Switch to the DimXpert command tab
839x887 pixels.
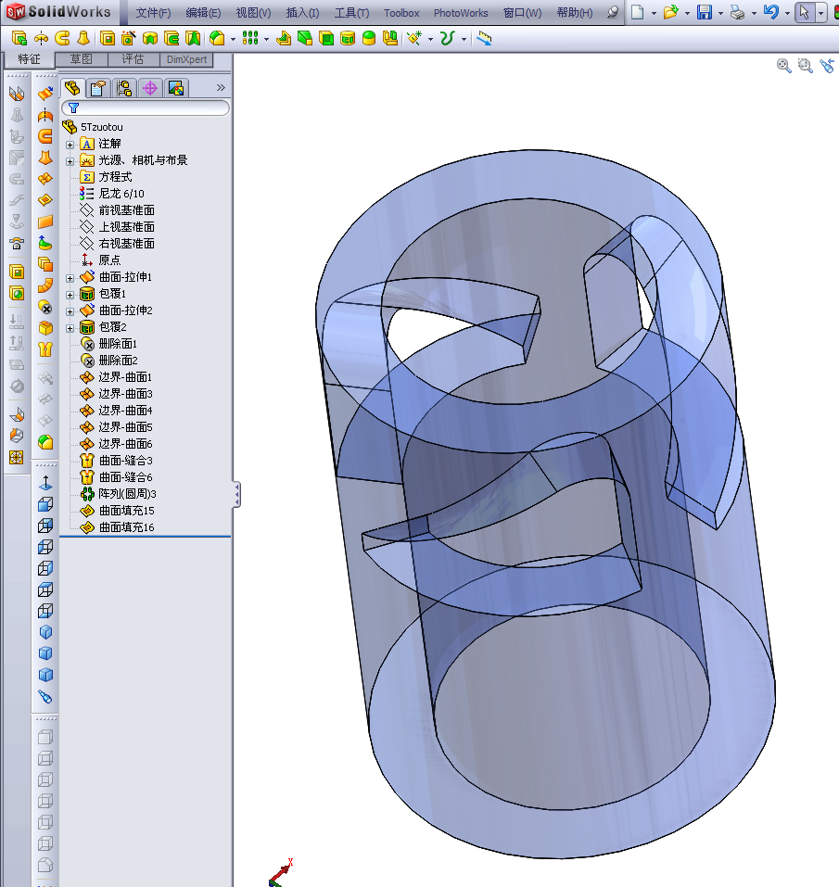(x=186, y=59)
